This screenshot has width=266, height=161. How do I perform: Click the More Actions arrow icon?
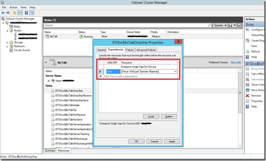click(247, 90)
